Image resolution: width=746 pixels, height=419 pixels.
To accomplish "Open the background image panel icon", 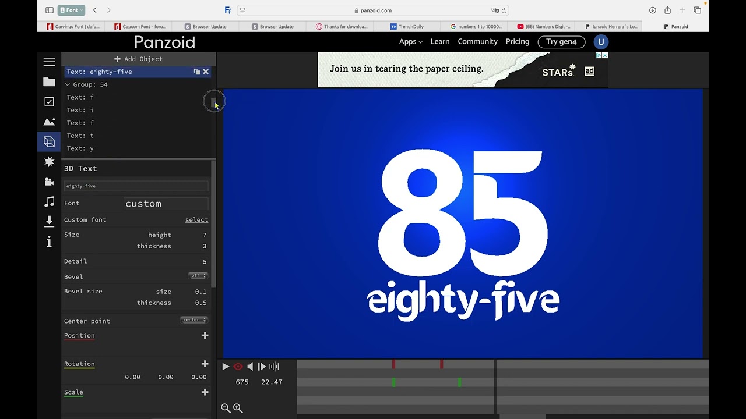I will point(49,122).
